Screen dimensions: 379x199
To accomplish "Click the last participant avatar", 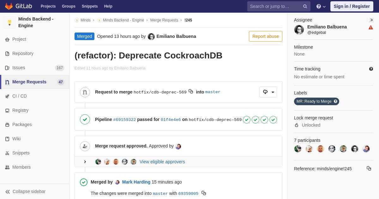I will point(366,149).
